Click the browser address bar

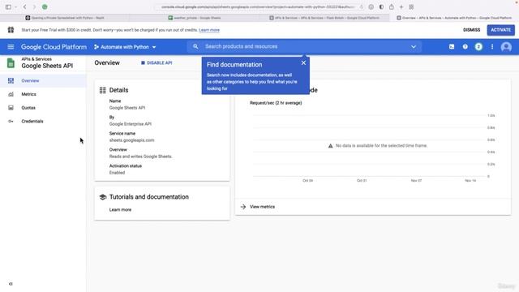[258, 6]
